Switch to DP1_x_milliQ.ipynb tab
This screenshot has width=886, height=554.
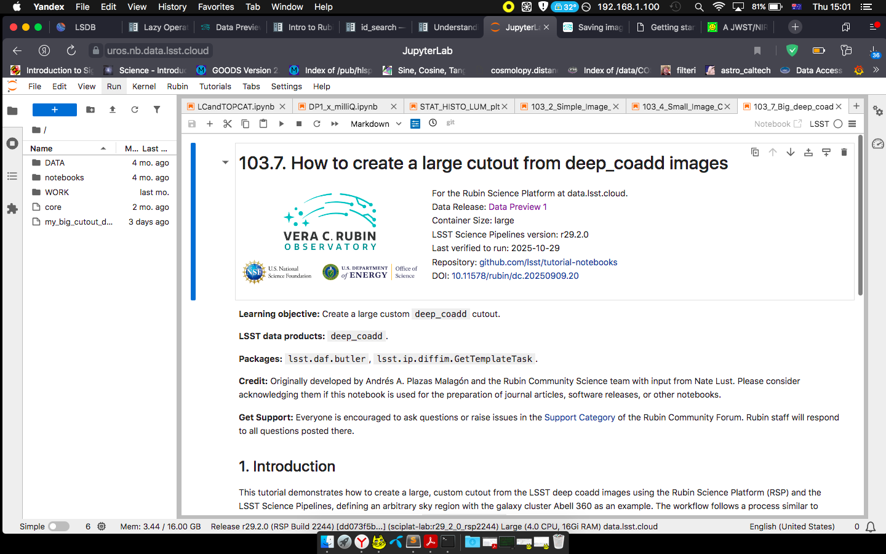tap(343, 106)
